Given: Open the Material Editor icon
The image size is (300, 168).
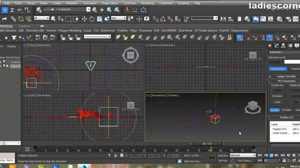Looking at the screenshot, I should 279,19.
